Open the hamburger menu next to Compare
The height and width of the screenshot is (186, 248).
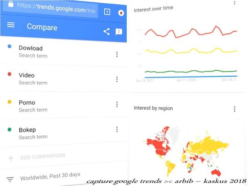click(11, 25)
